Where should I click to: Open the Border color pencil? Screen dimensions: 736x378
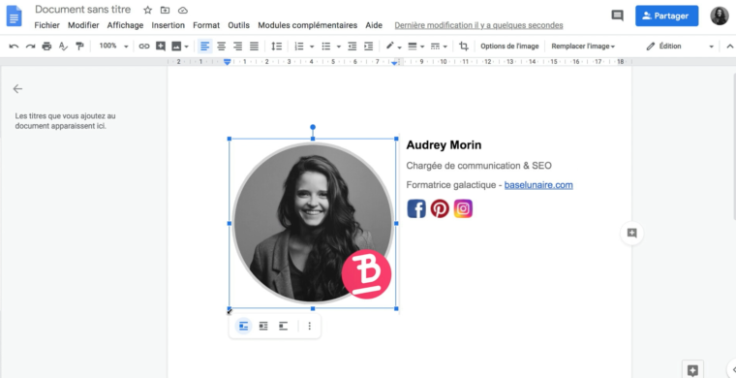(393, 46)
